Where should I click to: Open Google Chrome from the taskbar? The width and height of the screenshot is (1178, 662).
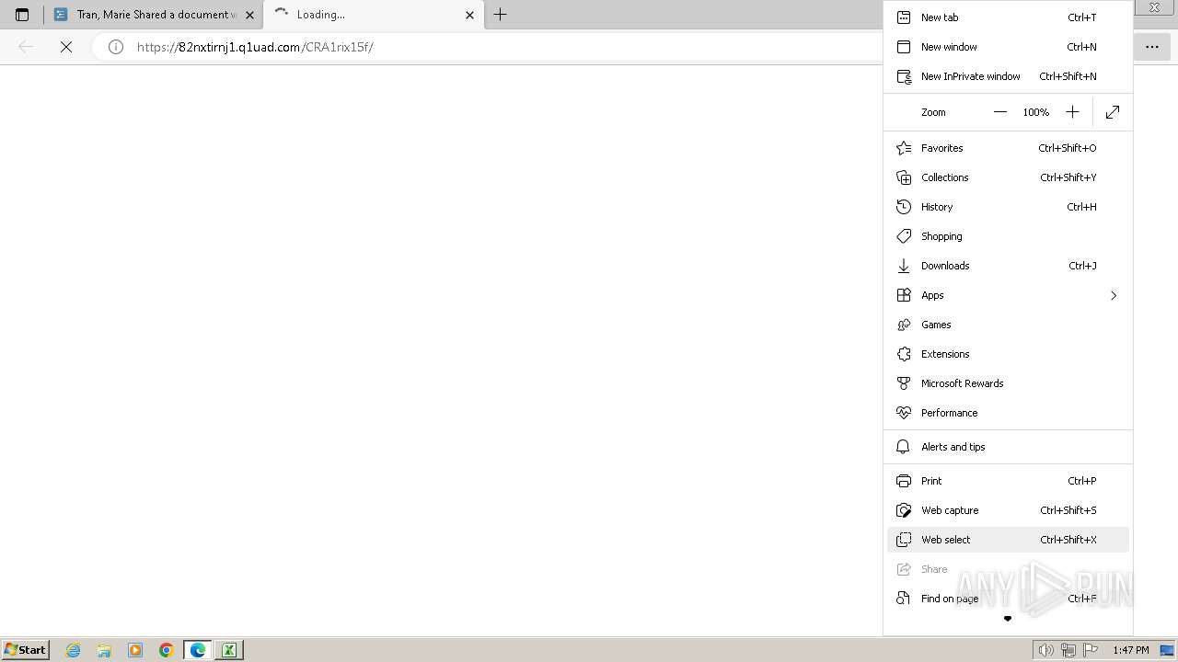tap(167, 650)
